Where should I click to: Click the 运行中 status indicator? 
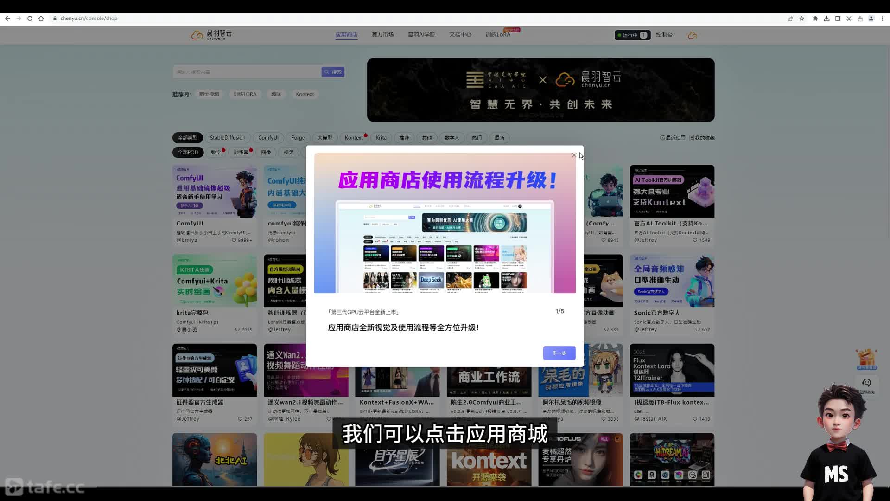click(632, 35)
